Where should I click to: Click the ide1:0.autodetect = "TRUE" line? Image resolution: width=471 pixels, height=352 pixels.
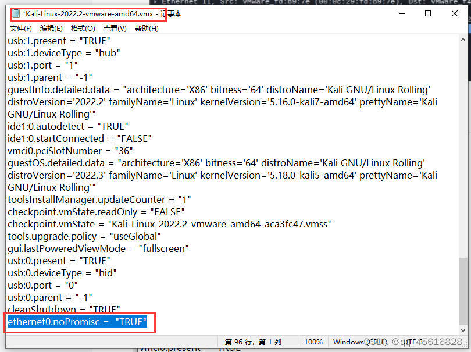coord(68,127)
